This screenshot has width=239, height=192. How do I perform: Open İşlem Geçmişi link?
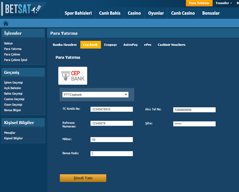pyautogui.click(x=13, y=82)
